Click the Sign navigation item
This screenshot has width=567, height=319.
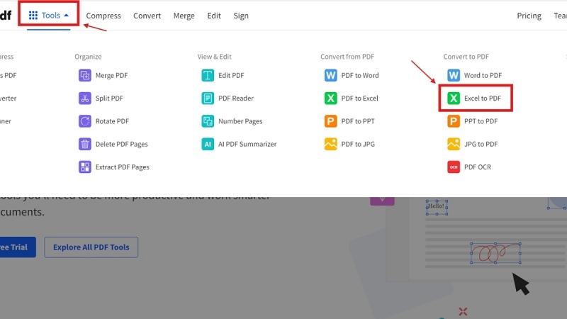point(241,16)
